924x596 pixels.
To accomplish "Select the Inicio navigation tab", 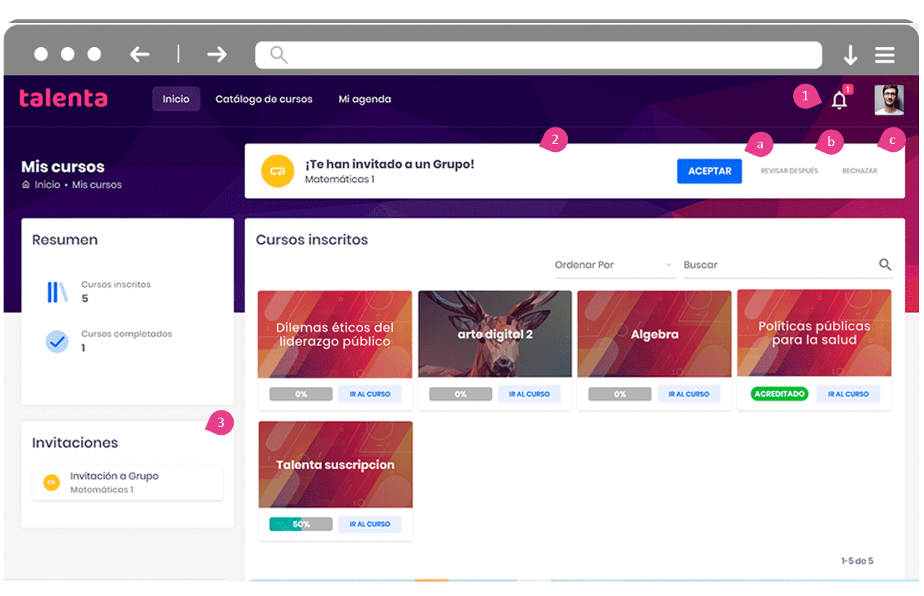I will [176, 99].
